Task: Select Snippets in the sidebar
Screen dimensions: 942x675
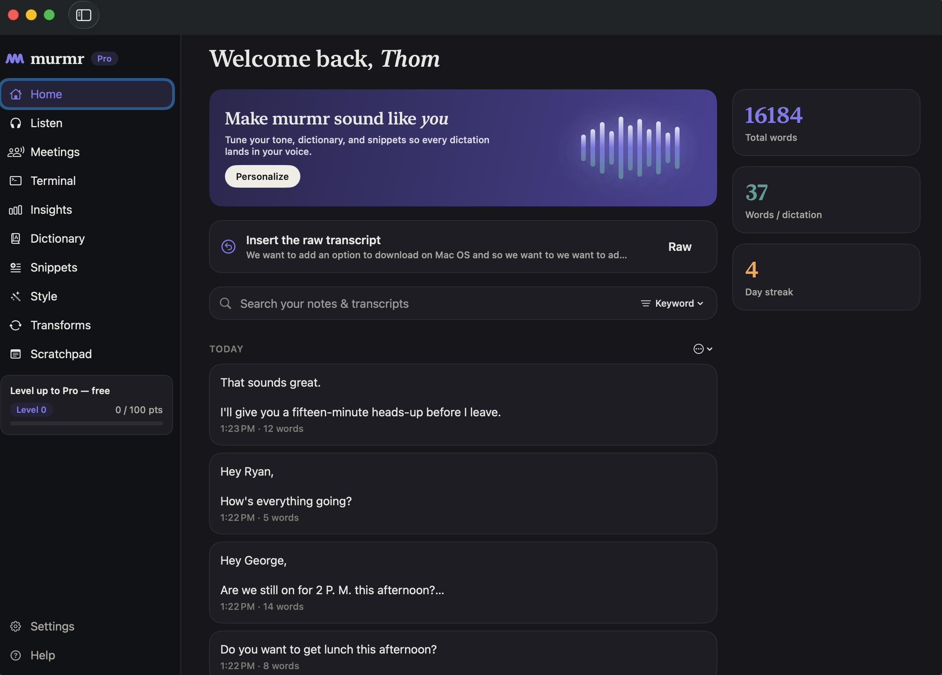Action: pos(87,268)
